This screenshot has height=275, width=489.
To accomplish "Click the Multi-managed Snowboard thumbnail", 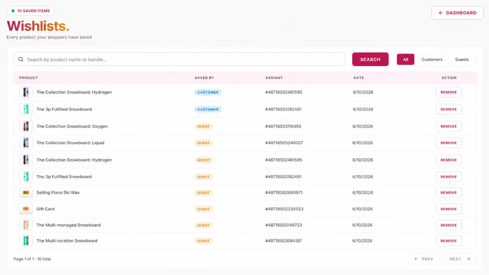I will (26, 225).
